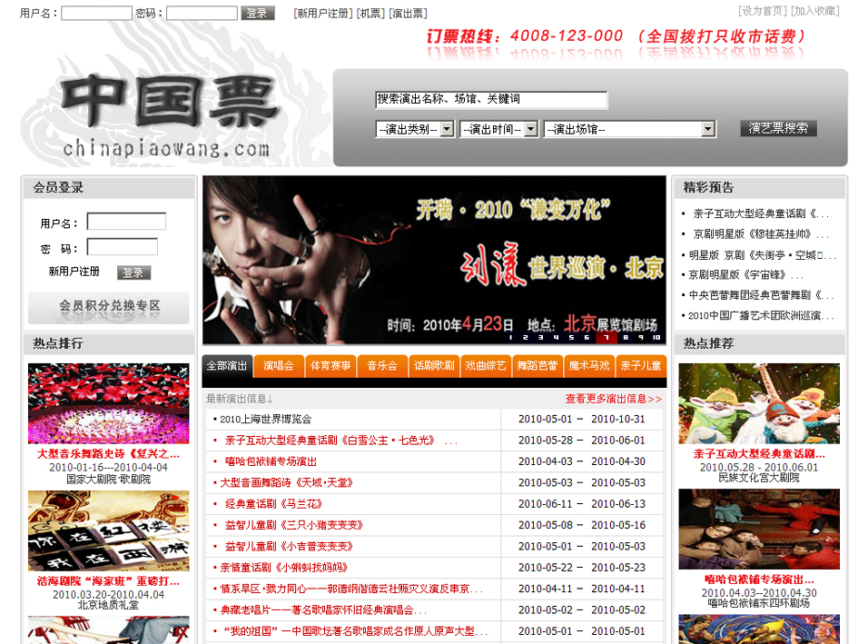Image resolution: width=868 pixels, height=644 pixels.
Task: Jump to banner slide 3
Action: point(540,337)
